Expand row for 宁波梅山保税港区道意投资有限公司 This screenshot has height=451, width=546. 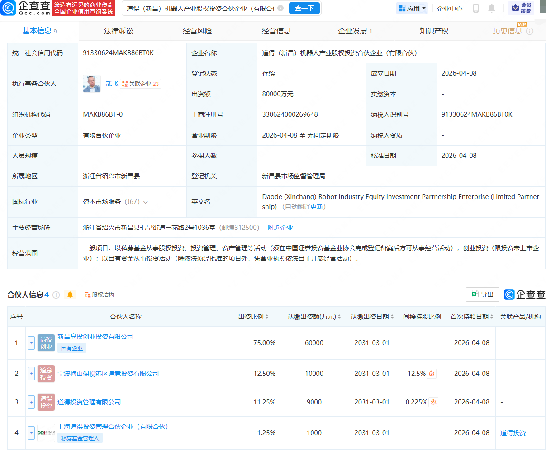[31, 374]
